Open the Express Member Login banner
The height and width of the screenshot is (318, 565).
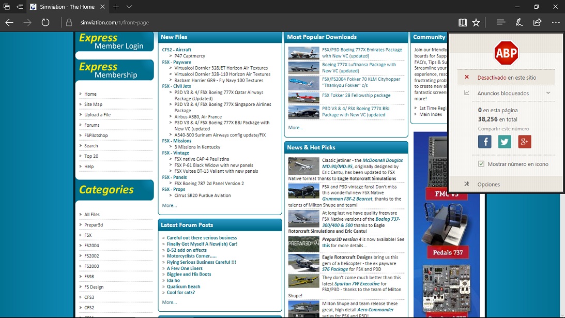[115, 42]
